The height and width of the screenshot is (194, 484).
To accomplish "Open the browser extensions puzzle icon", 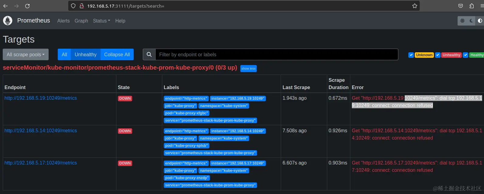I will (x=472, y=6).
